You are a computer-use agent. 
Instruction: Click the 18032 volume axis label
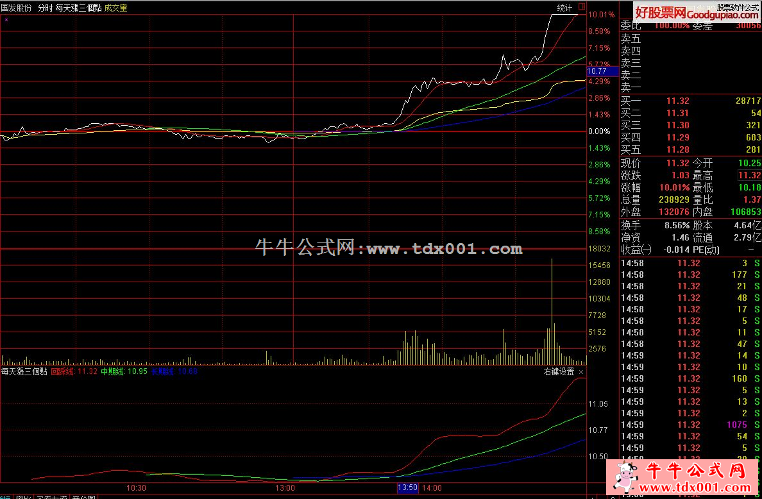pyautogui.click(x=599, y=249)
